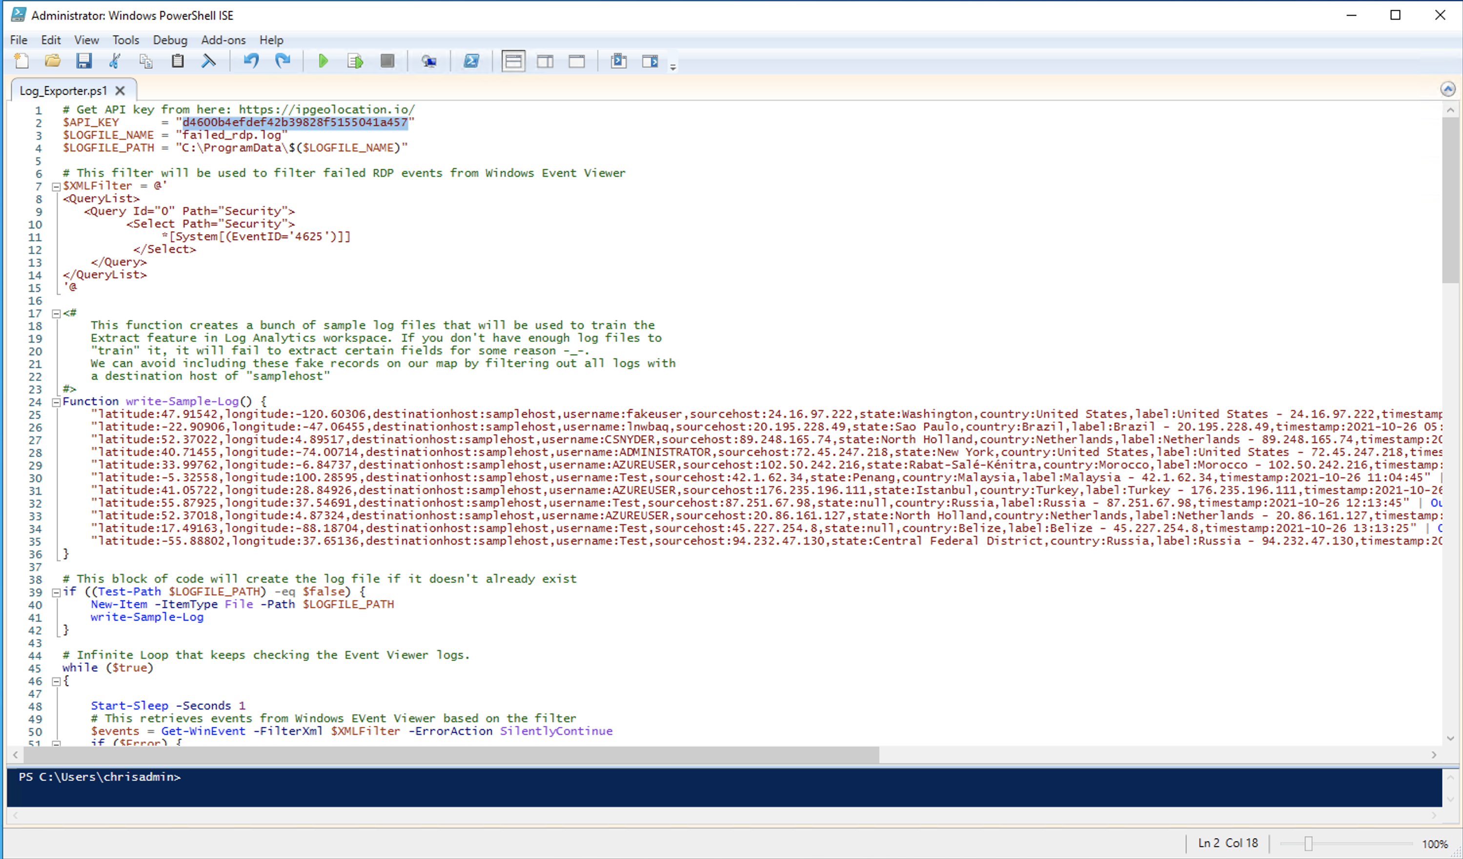Click the script pane horizontal scroll left arrow
Screen dimensions: 1463x859
[16, 755]
